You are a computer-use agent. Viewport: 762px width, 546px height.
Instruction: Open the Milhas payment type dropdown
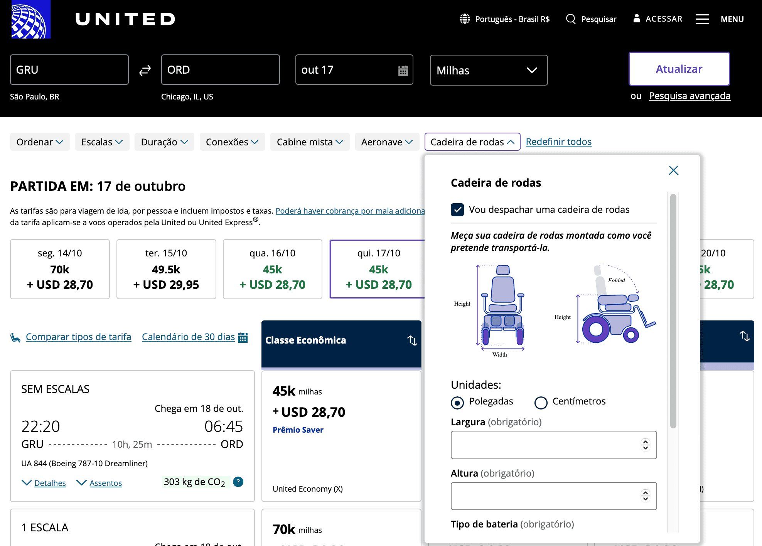[x=489, y=70]
